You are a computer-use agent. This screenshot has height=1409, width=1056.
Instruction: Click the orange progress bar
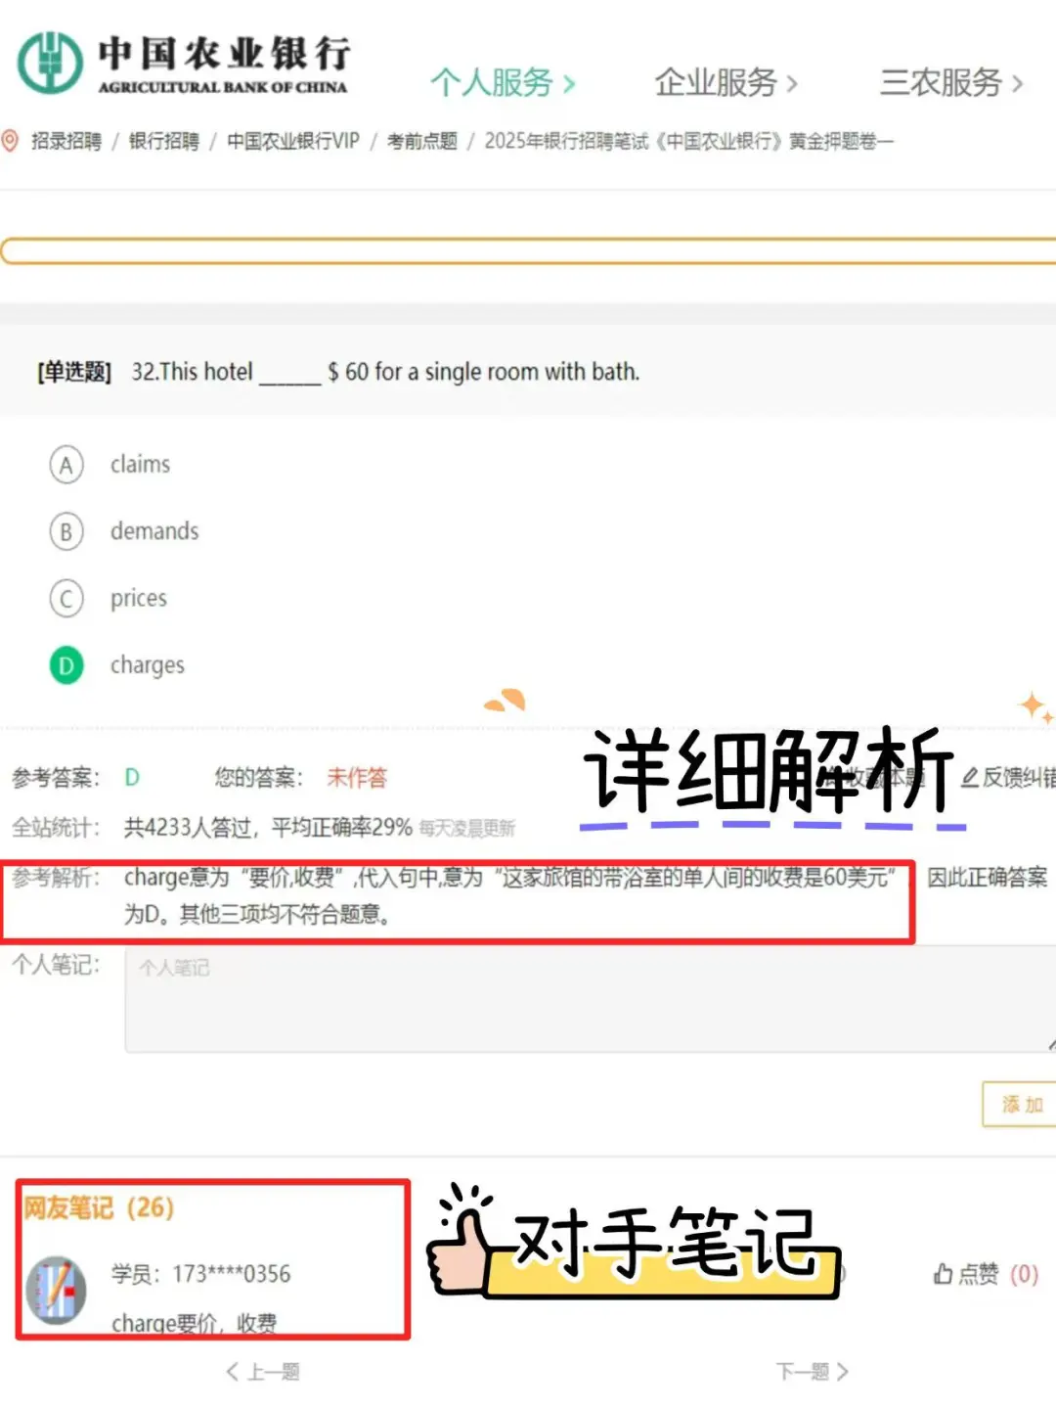point(528,251)
